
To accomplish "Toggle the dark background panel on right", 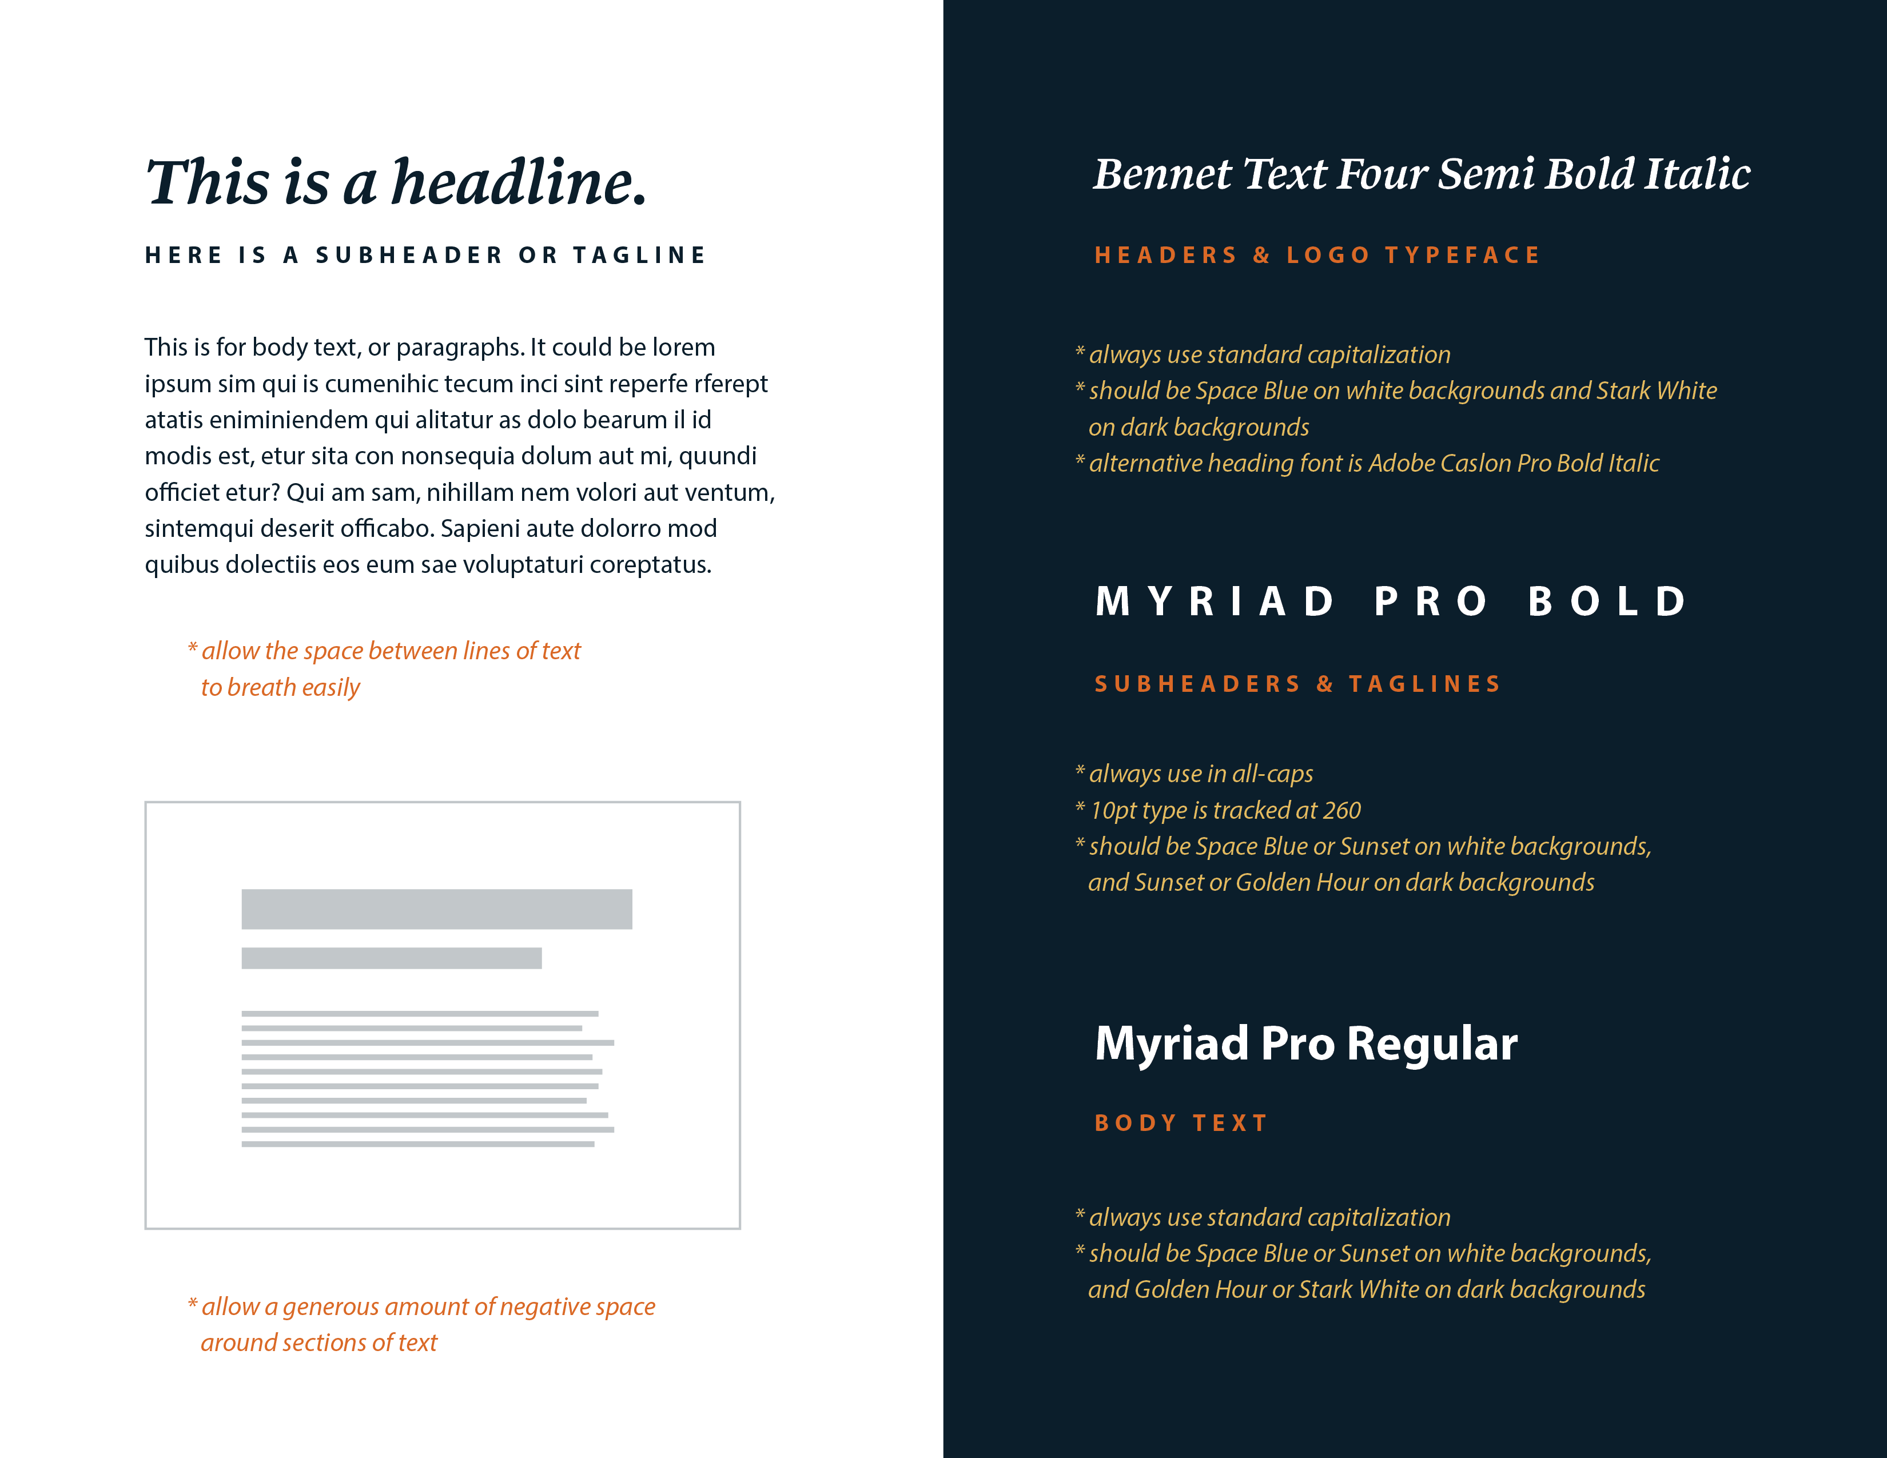I will click(1415, 729).
